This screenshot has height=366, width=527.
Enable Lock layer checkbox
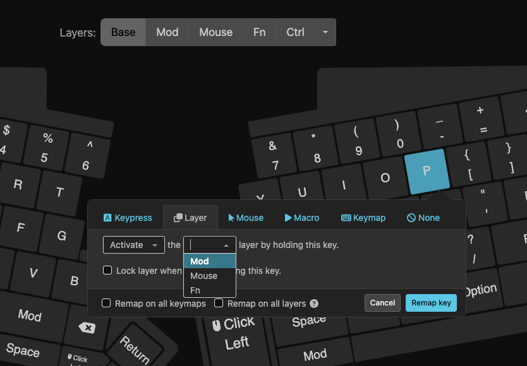click(x=107, y=271)
